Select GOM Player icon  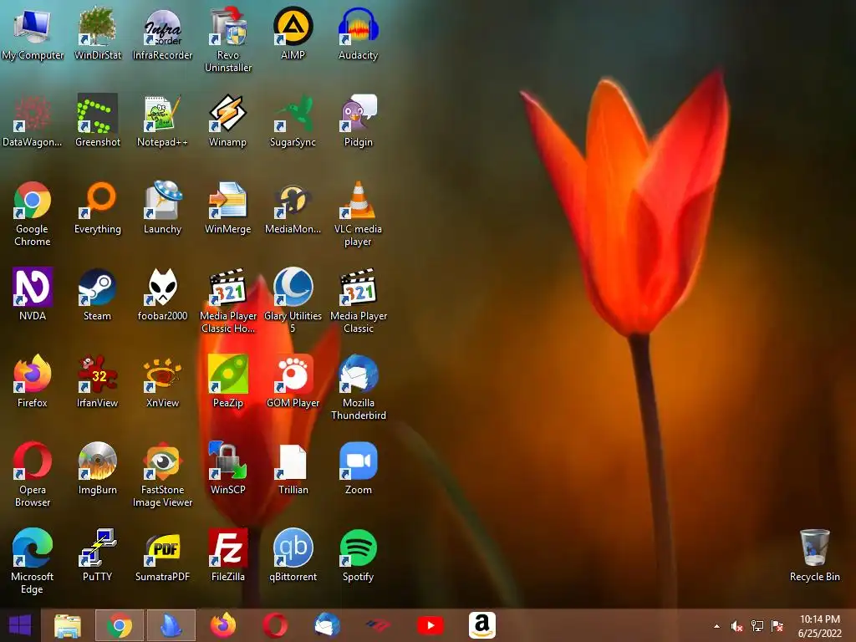pyautogui.click(x=293, y=381)
